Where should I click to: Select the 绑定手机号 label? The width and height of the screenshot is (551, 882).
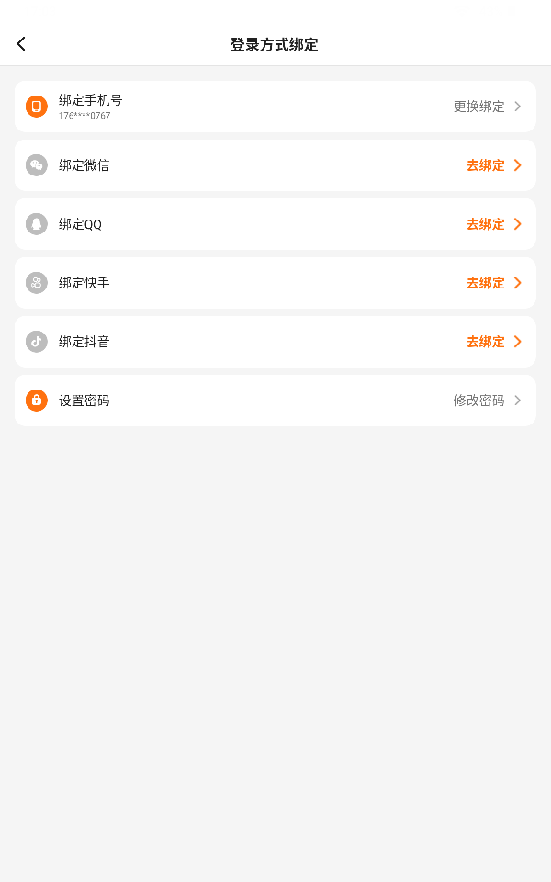(91, 100)
